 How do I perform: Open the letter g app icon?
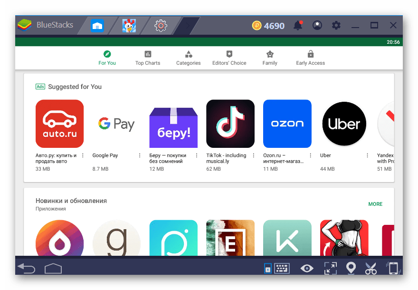point(116,238)
